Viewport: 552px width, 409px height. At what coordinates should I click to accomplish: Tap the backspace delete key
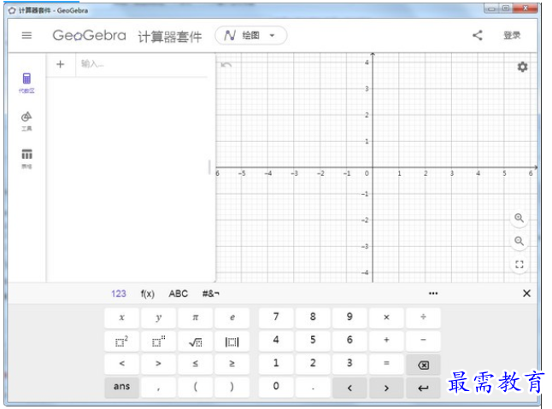tap(423, 365)
